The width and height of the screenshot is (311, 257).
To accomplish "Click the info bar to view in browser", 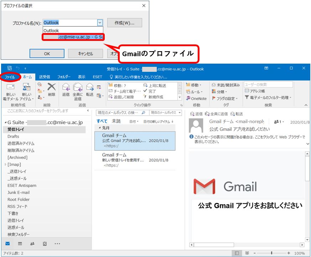I will tap(248, 139).
